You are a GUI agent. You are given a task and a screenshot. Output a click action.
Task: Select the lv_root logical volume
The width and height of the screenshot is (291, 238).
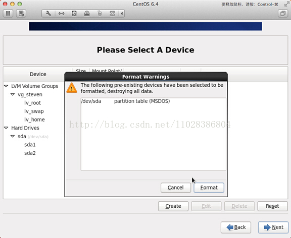coord(32,103)
